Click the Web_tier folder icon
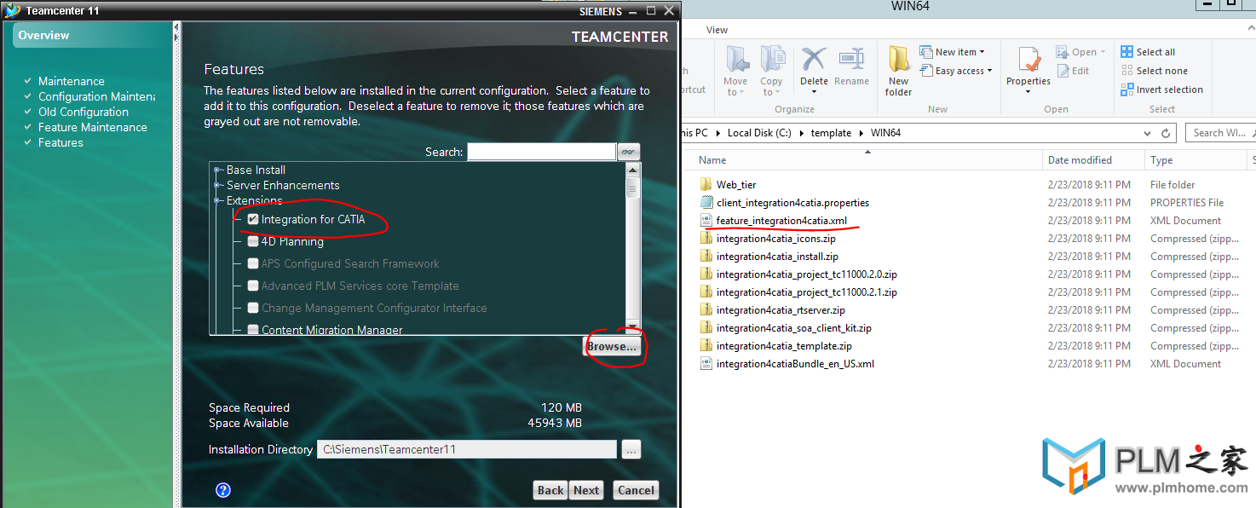The width and height of the screenshot is (1256, 508). tap(706, 184)
